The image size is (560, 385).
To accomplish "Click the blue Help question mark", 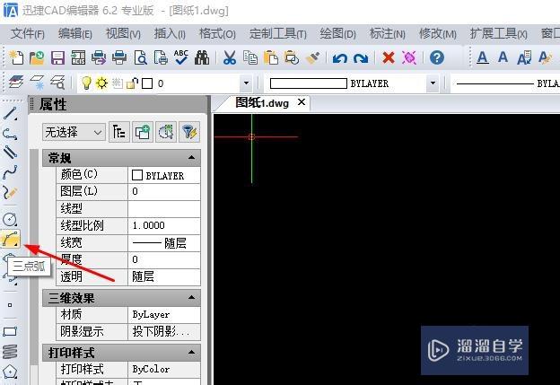I will (x=437, y=57).
